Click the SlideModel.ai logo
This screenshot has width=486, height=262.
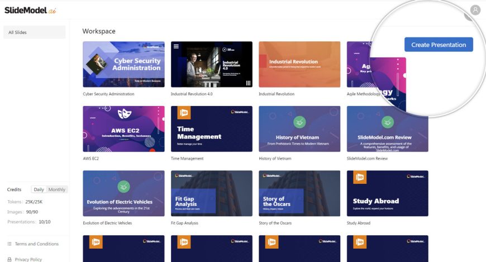(30, 10)
